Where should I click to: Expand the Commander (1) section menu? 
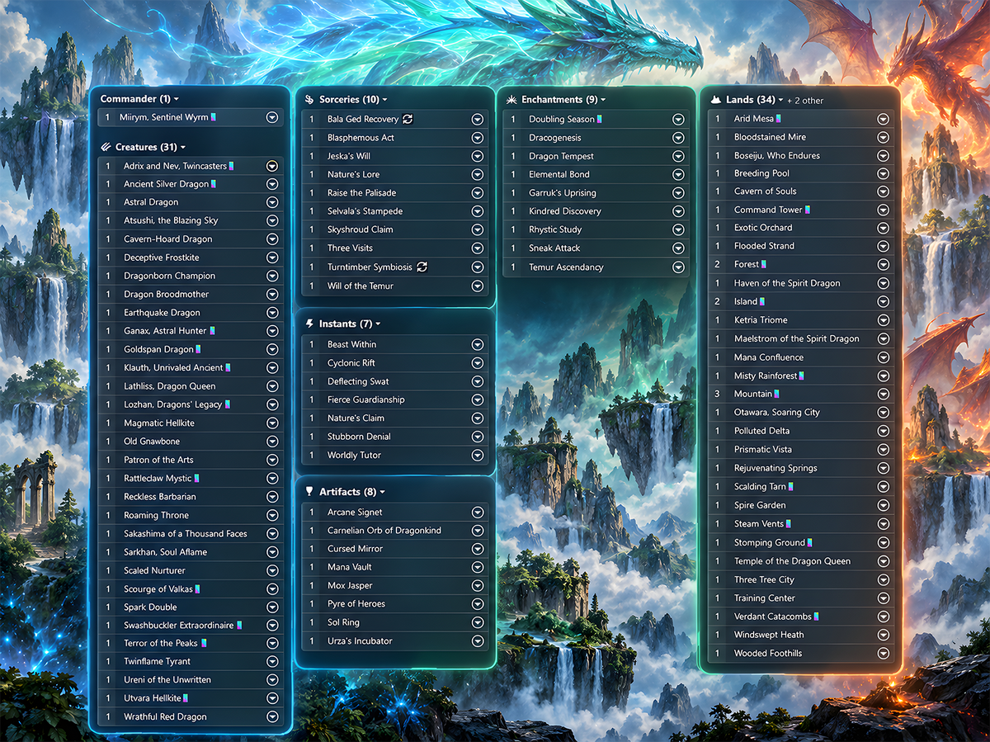click(x=176, y=100)
